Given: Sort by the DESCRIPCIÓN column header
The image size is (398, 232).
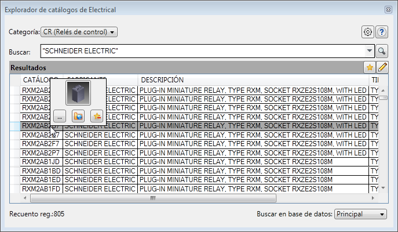Looking at the screenshot, I should (253, 80).
